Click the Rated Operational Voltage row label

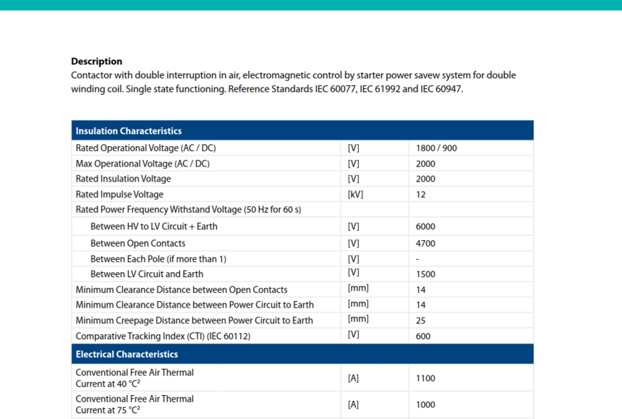pyautogui.click(x=145, y=148)
